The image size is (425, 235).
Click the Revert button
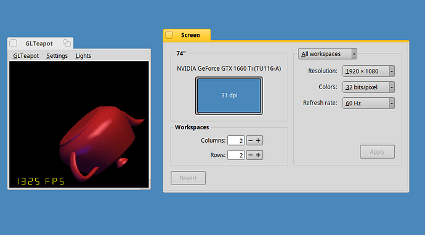188,178
